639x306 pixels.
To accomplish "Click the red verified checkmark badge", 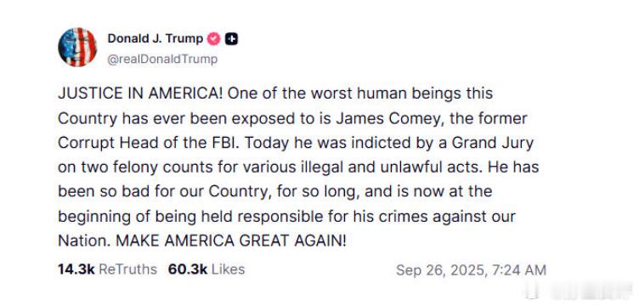I will pos(214,39).
